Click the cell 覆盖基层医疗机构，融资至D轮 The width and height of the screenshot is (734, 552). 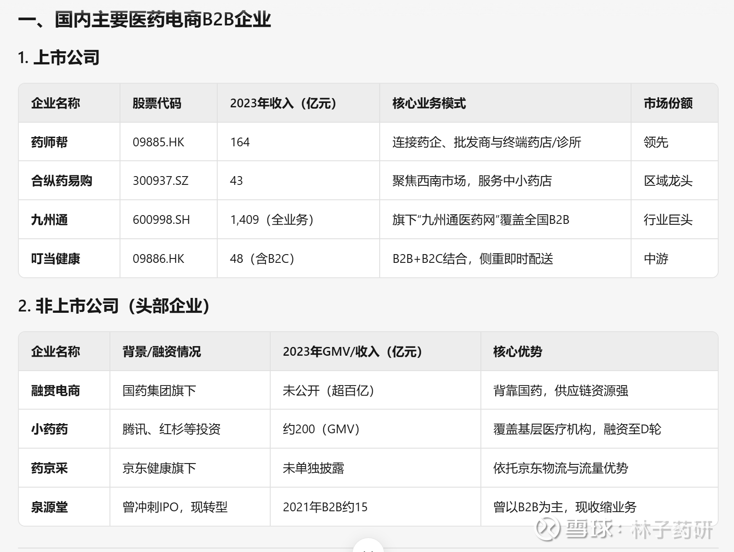577,429
